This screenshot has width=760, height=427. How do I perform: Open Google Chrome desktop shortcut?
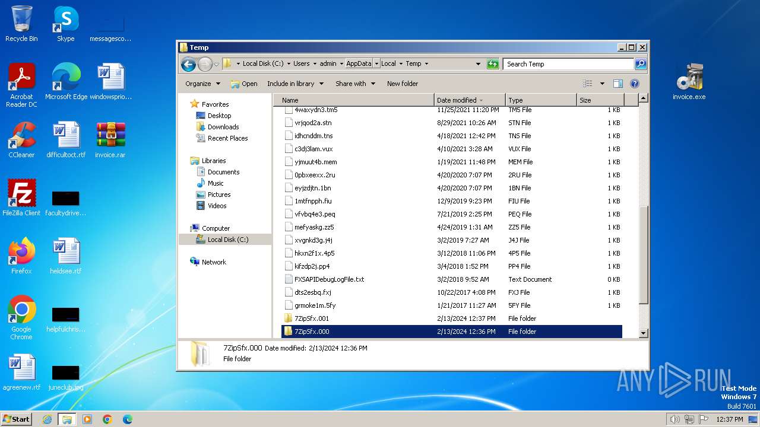pos(21,318)
